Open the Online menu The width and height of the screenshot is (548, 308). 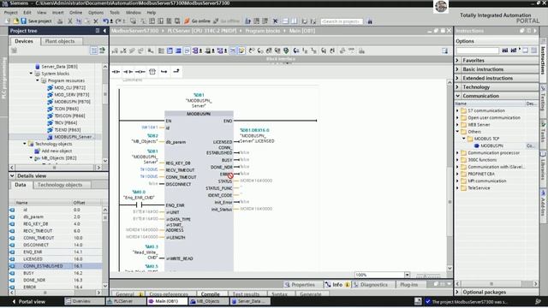click(75, 12)
